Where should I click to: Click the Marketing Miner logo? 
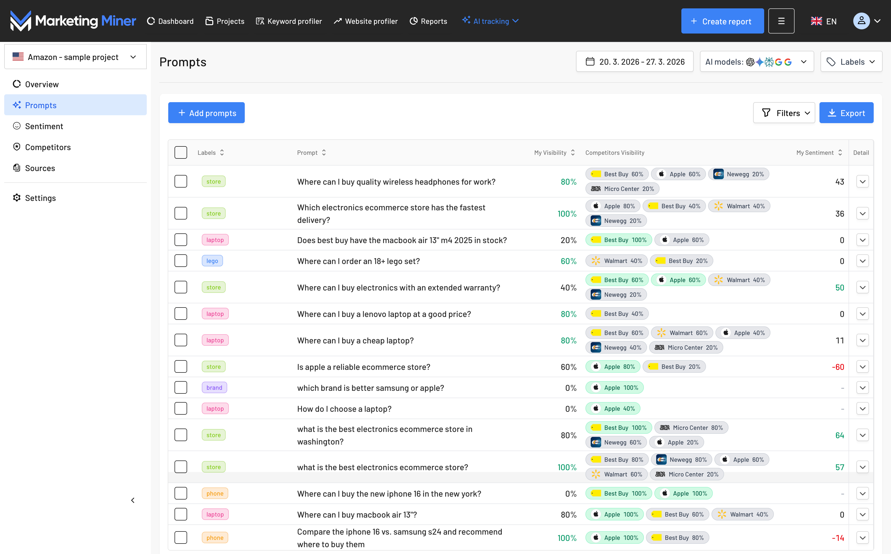[x=73, y=21]
